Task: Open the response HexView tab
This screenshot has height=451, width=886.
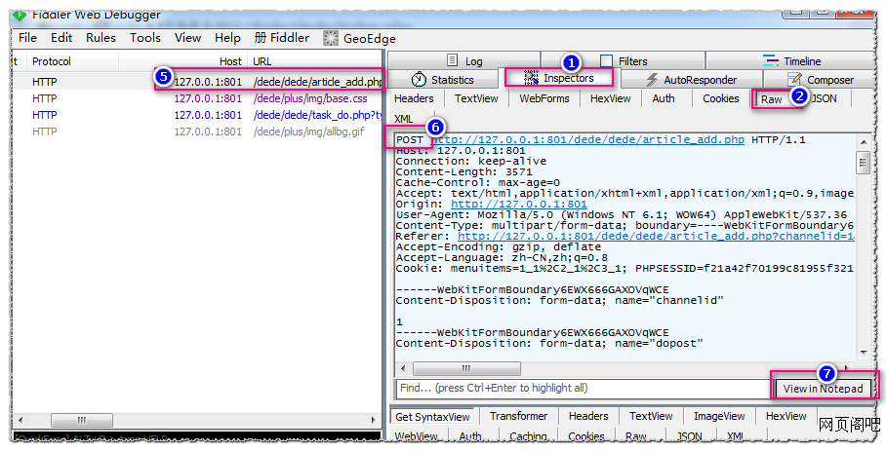Action: point(786,416)
